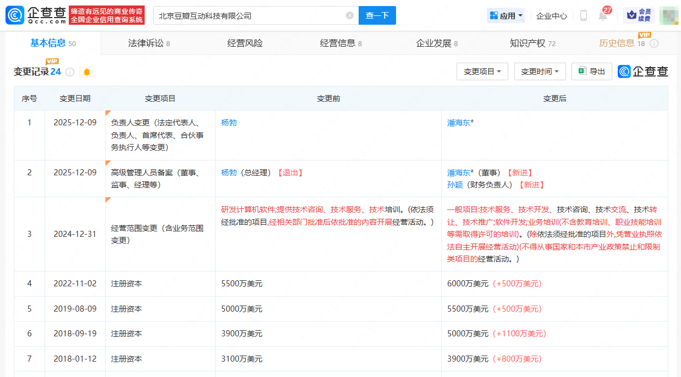Click the 企查查 logo at top left

32,15
